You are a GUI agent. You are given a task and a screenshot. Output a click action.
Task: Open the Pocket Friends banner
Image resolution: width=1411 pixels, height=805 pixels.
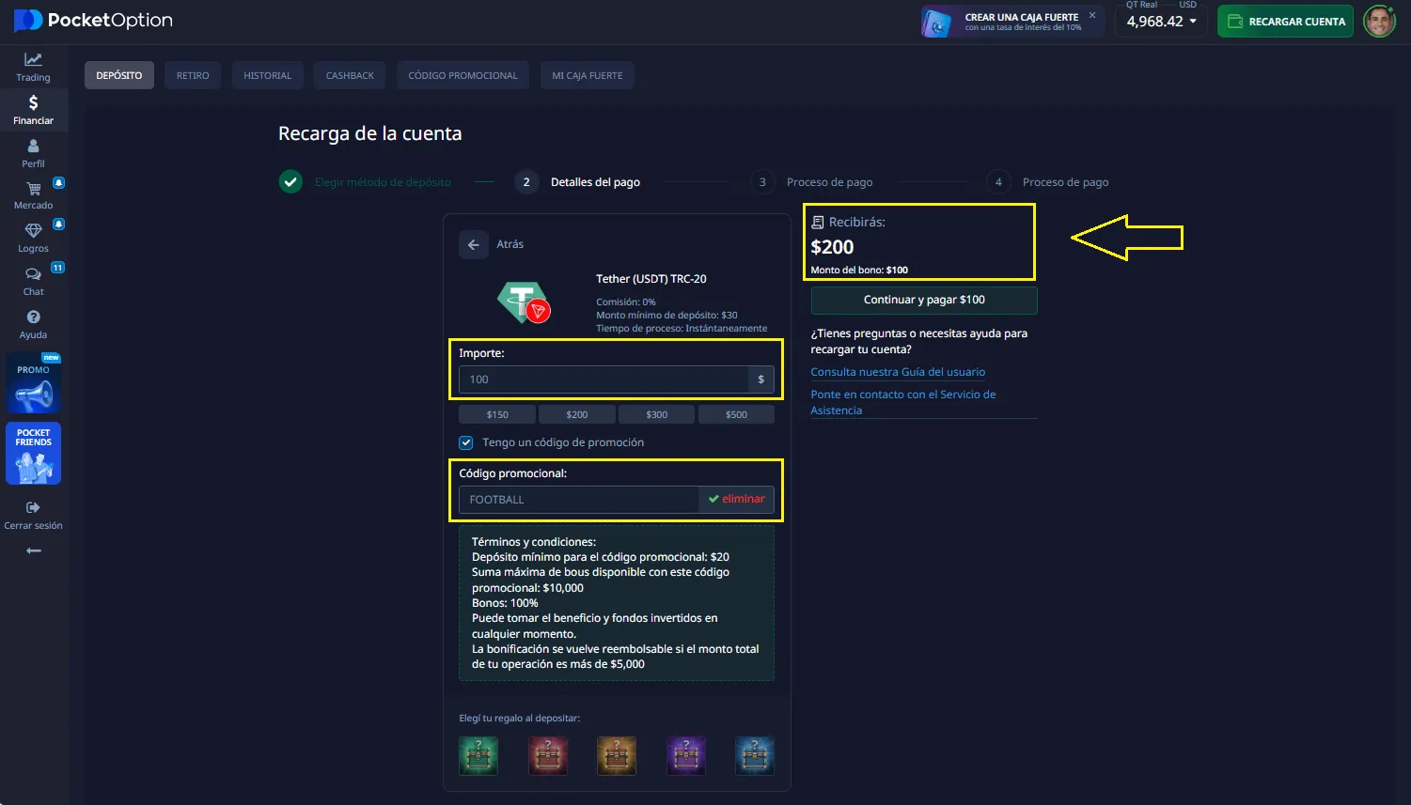coord(34,454)
